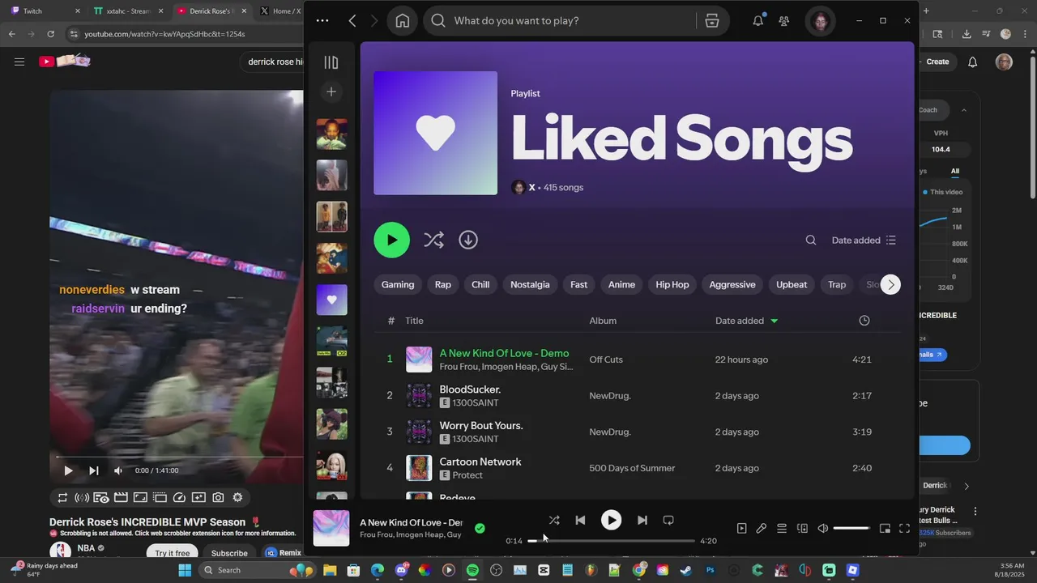Select the Nostalgia filter chip

coord(530,284)
